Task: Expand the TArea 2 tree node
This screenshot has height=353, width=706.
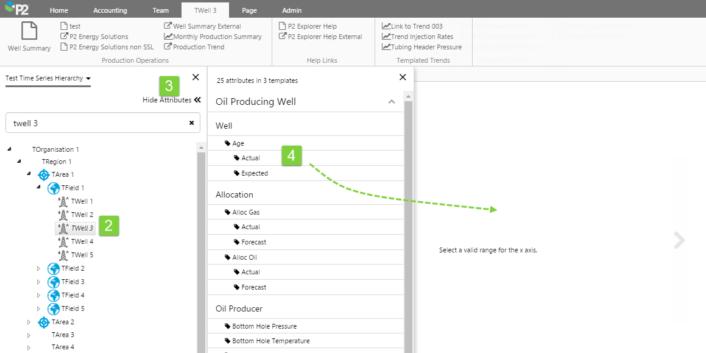Action: click(28, 322)
